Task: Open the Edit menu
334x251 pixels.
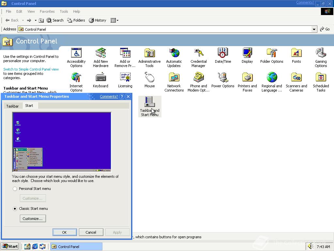Action: (x=19, y=11)
